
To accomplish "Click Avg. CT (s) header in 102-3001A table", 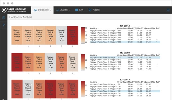I will coord(151,82).
